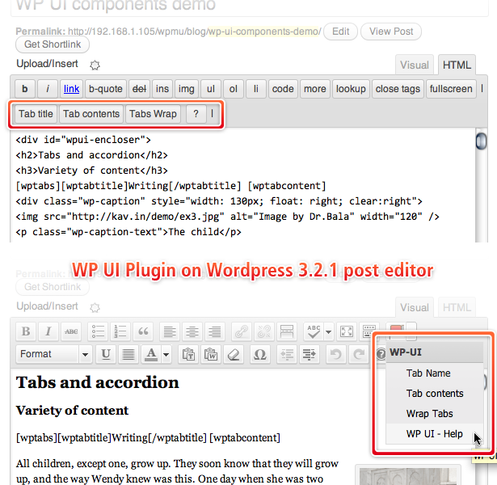
Task: Click the red WP-UI toolbar icon
Action: coord(397,331)
